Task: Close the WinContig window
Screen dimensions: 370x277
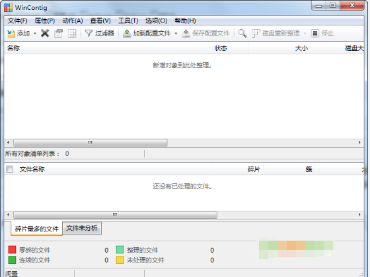Action: [x=352, y=6]
